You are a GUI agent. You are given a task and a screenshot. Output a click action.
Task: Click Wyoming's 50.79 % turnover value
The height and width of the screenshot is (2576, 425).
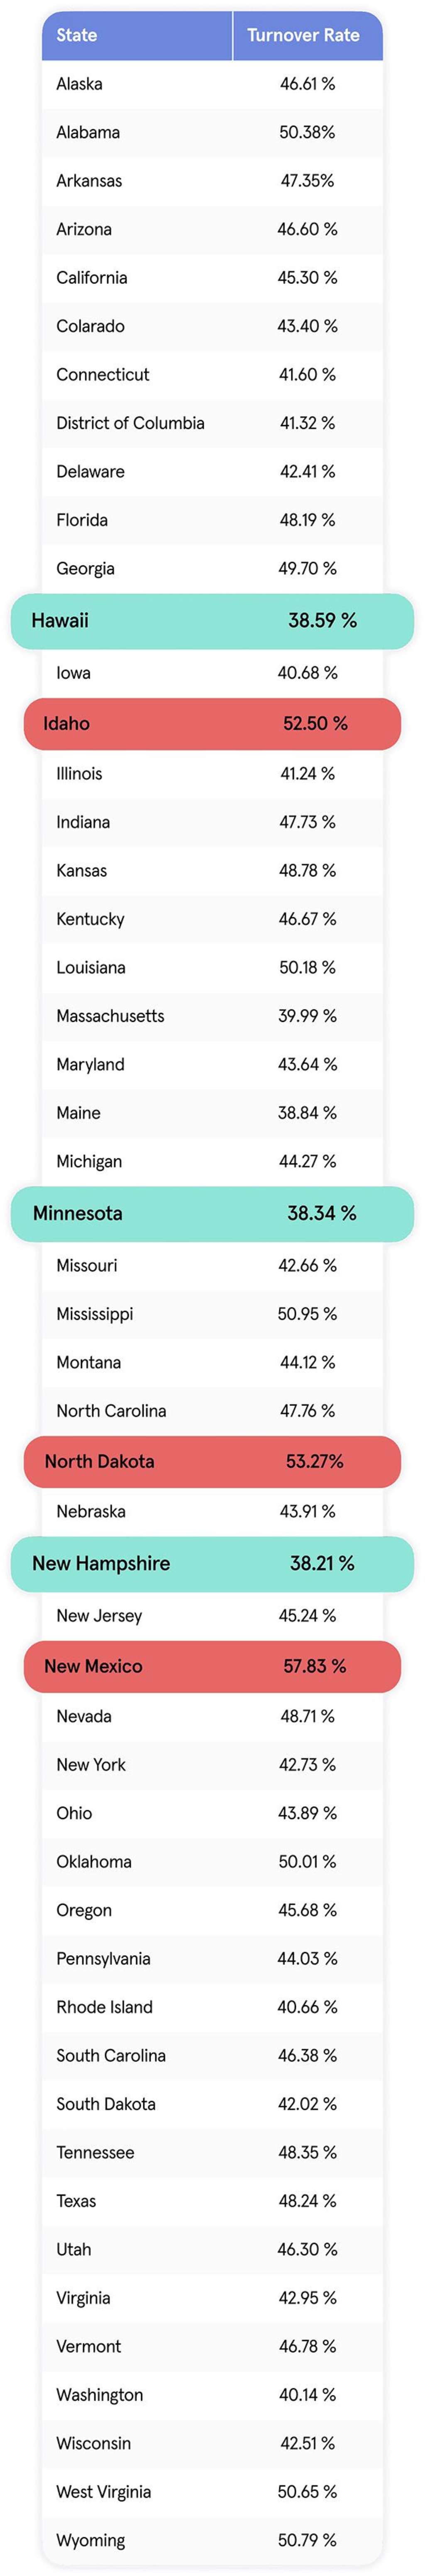tap(307, 2540)
